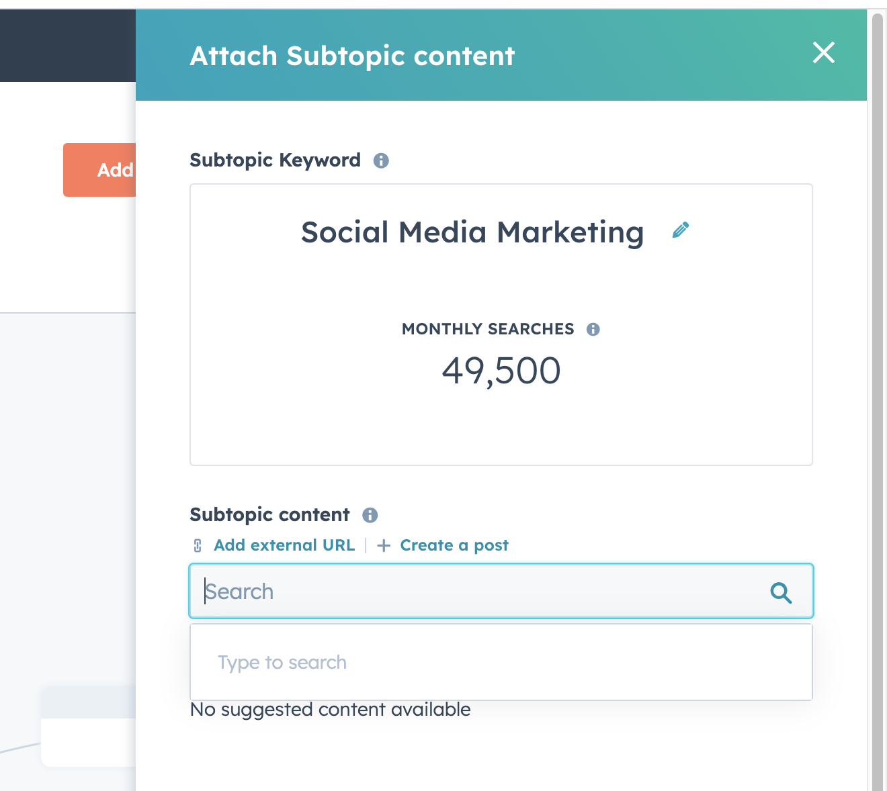
Task: Click the Subtopic content section label
Action: 269,514
